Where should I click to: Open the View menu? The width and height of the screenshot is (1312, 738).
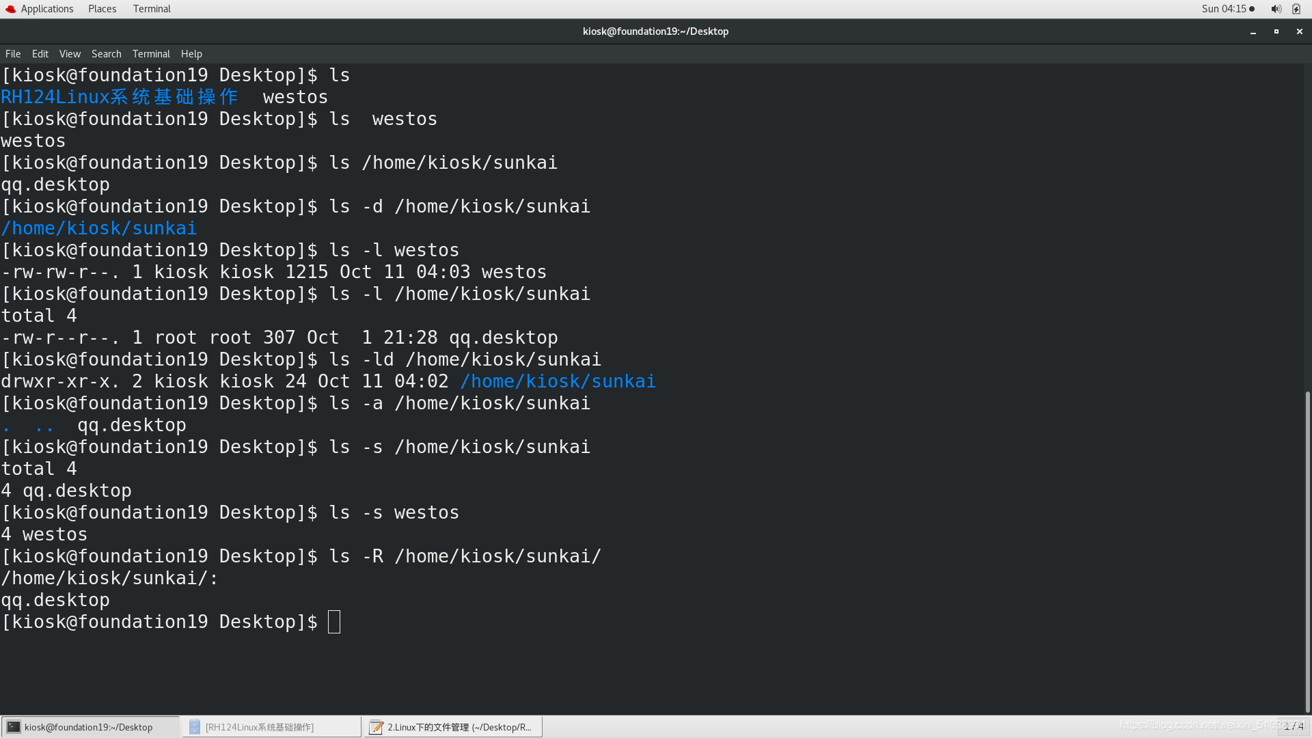point(70,54)
